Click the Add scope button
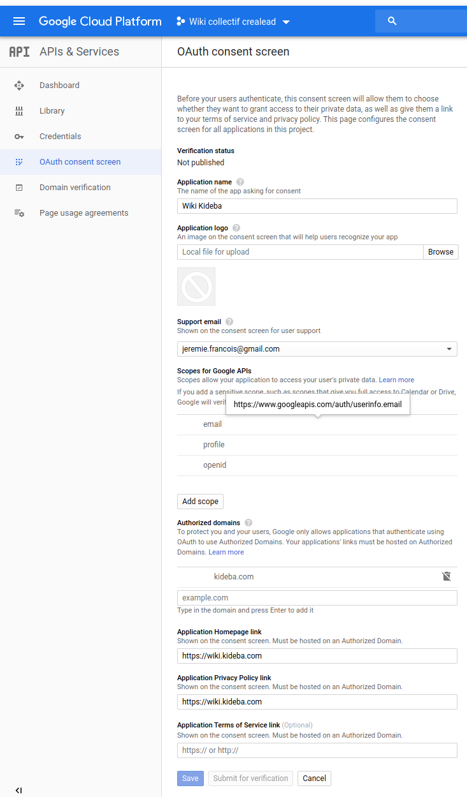The height and width of the screenshot is (797, 467). point(200,502)
